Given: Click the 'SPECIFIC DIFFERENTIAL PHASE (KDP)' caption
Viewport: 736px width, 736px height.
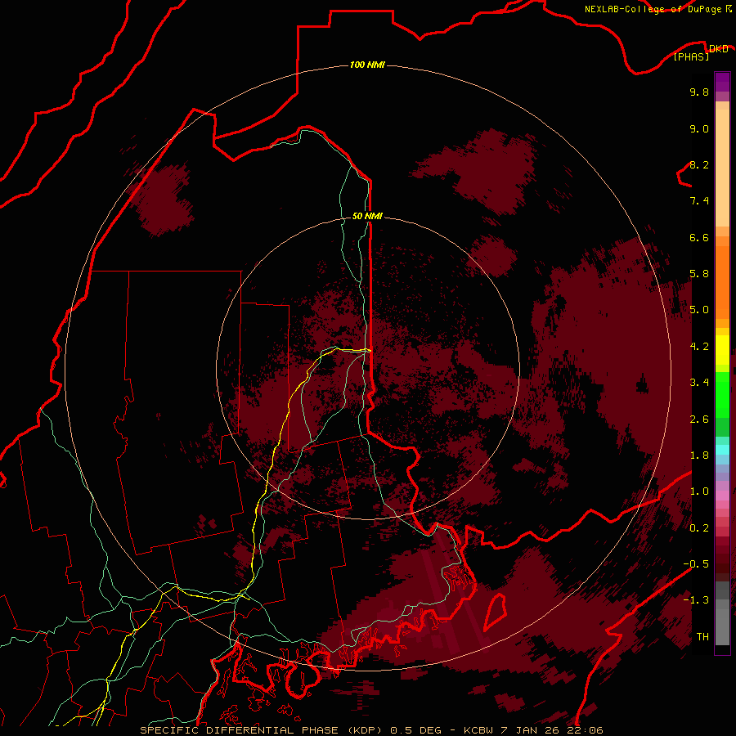Looking at the screenshot, I should coord(262,730).
